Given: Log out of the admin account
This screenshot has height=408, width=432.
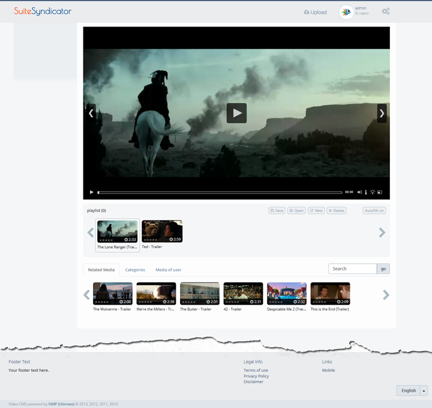Looking at the screenshot, I should [362, 13].
